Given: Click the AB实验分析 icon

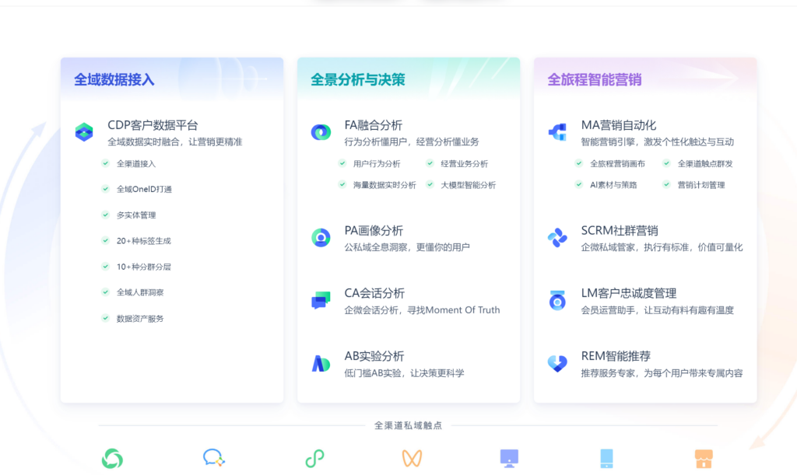Looking at the screenshot, I should point(321,363).
